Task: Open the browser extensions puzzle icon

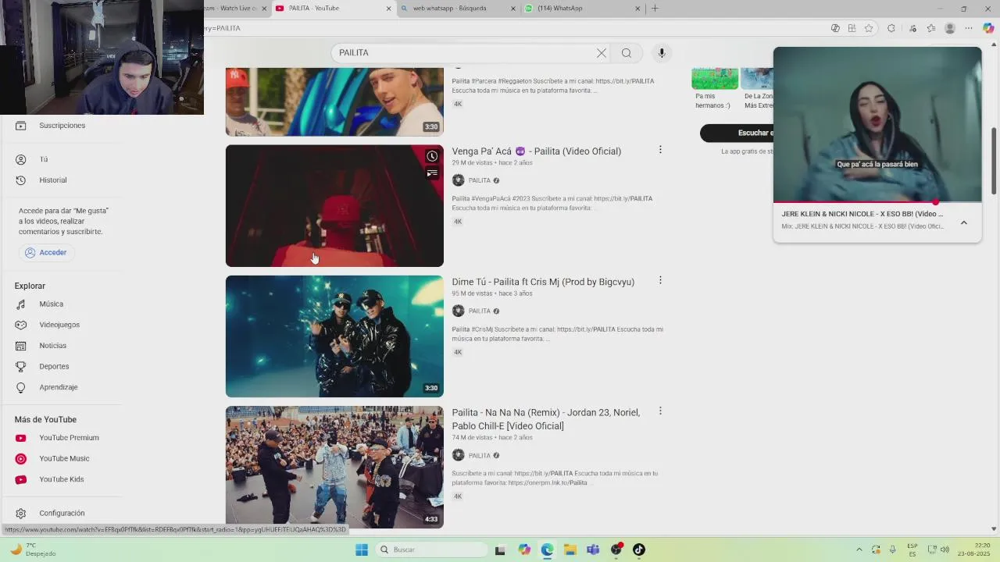Action: point(891,28)
